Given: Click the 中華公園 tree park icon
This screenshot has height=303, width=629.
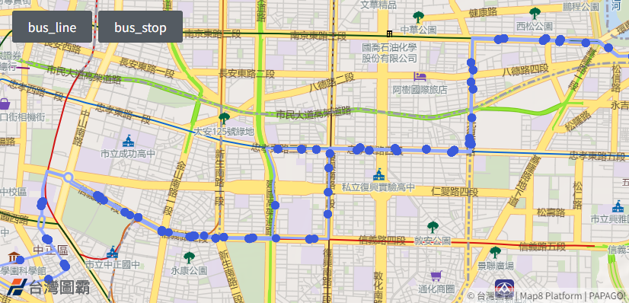Looking at the screenshot, I should pos(418,18).
